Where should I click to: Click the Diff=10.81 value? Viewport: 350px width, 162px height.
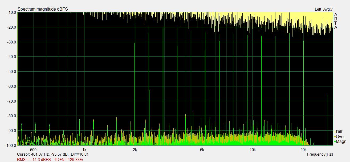[80, 154]
